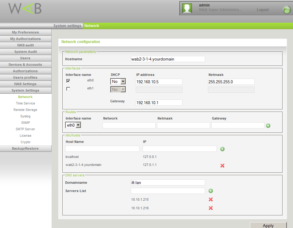293x228 pixels.
Task: Click the eth0 interface name label
Action: pyautogui.click(x=90, y=81)
